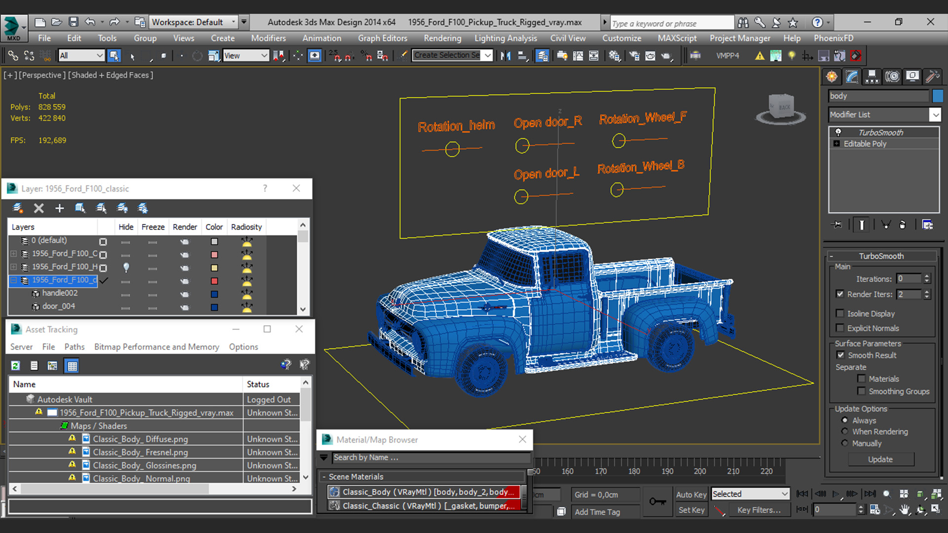The image size is (948, 533).
Task: Add selection to layer with plus icon
Action: pos(59,208)
